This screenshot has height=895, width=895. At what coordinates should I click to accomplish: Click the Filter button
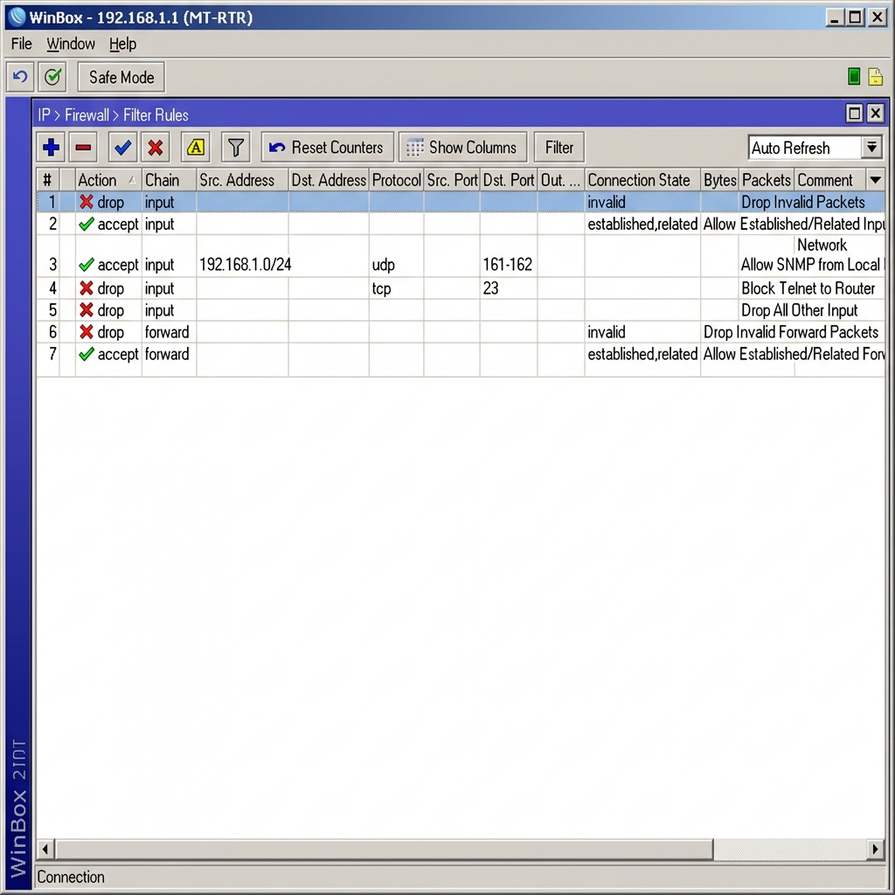[559, 147]
